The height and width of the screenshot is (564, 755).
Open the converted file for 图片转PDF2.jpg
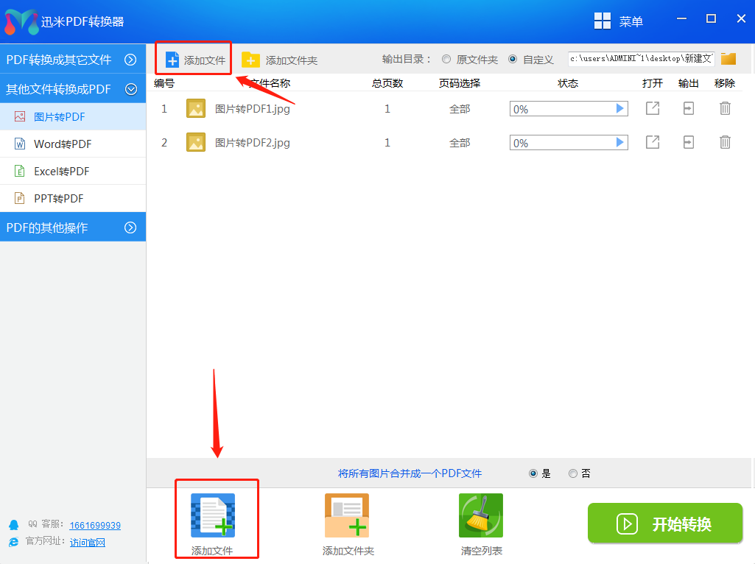pyautogui.click(x=653, y=142)
